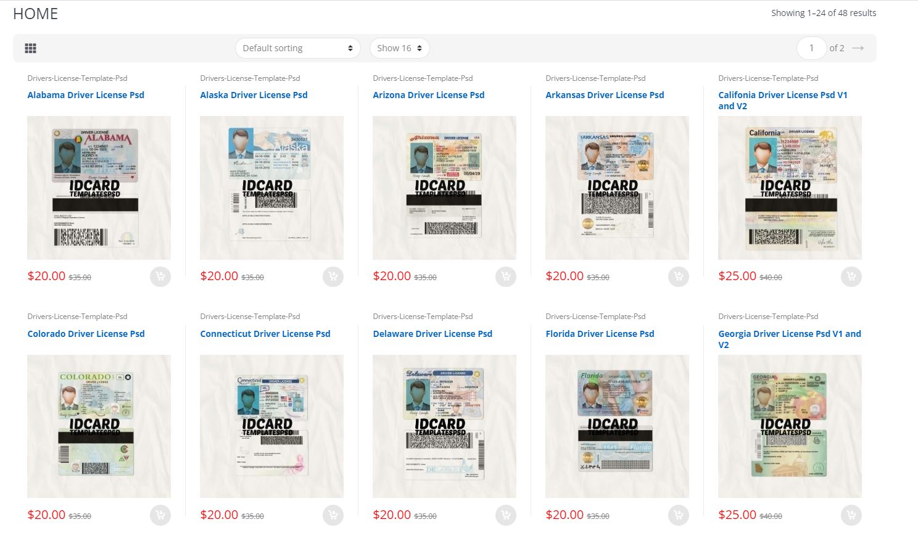Click the Connecticut Driver License Psd title link
Viewport: 918px width, 535px height.
[x=265, y=334]
